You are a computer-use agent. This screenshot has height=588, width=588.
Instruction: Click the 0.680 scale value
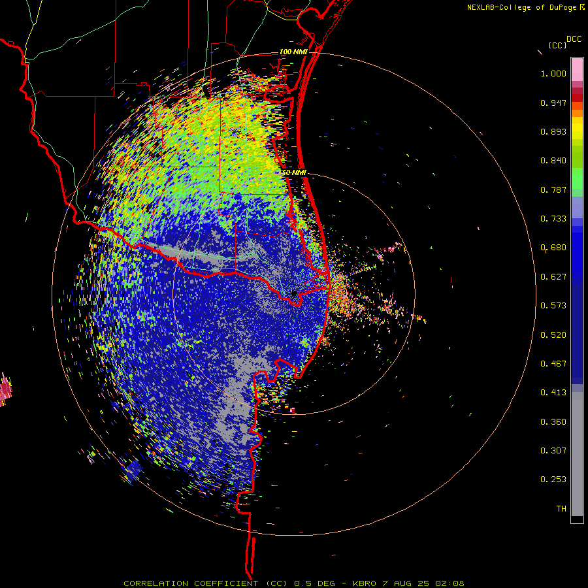(x=553, y=248)
